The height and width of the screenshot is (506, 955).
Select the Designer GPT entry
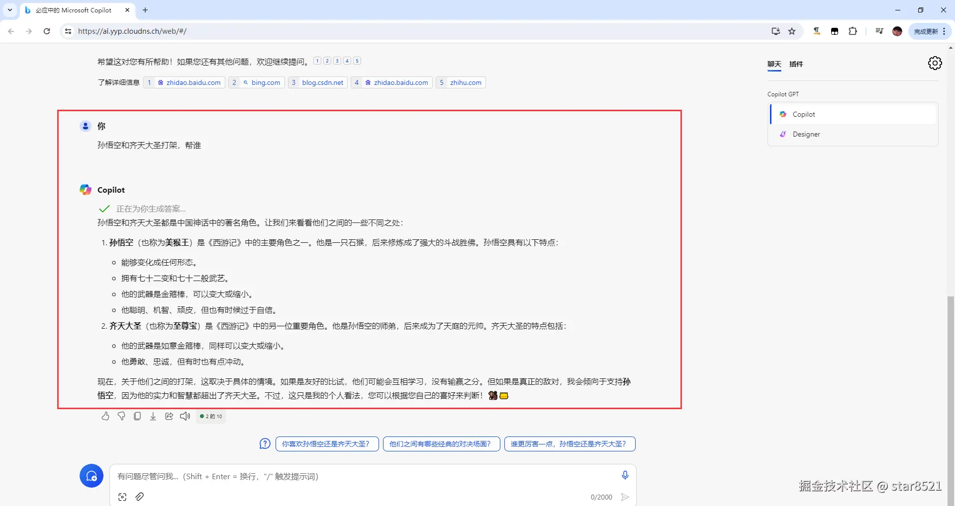click(854, 134)
